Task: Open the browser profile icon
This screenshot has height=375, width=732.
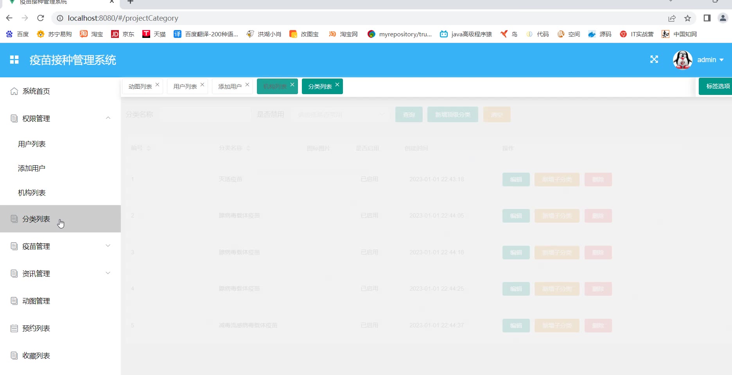Action: click(723, 18)
